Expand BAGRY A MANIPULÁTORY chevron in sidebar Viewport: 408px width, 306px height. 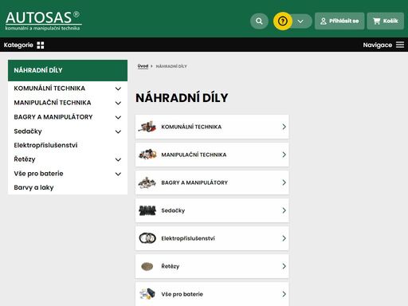pos(118,117)
